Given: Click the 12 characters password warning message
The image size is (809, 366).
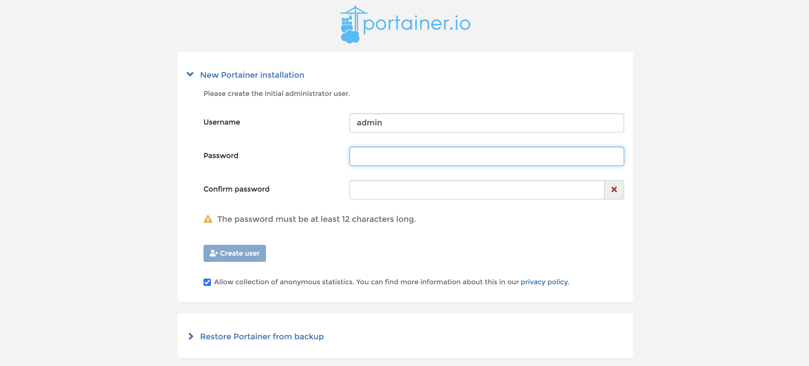Looking at the screenshot, I should 316,219.
